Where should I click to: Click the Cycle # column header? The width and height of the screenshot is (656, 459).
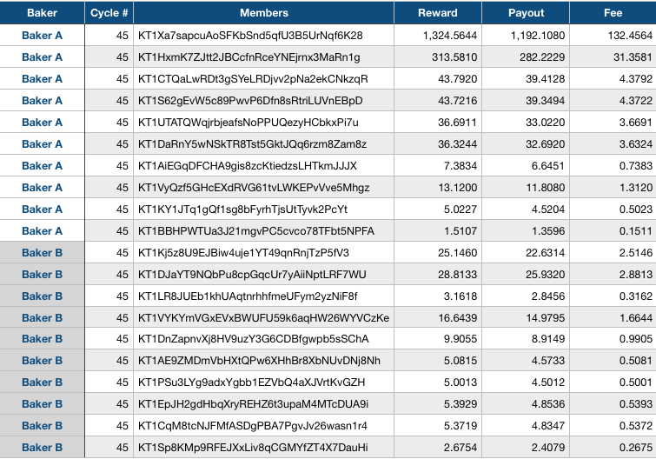coord(109,12)
